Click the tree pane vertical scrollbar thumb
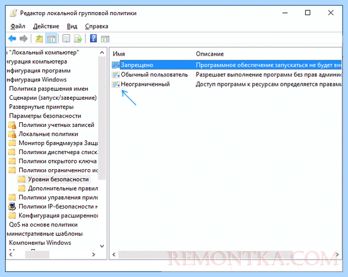 [x=102, y=118]
